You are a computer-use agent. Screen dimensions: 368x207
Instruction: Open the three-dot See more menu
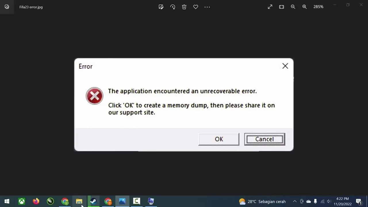click(x=207, y=7)
